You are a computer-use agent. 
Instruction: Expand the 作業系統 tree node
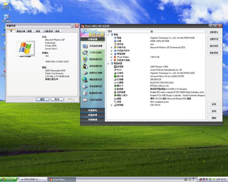click(111, 47)
